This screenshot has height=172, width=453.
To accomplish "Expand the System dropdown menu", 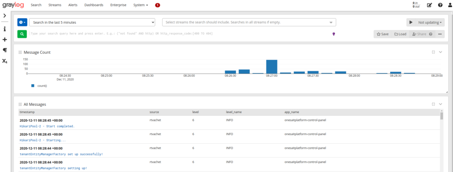I will pos(141,5).
